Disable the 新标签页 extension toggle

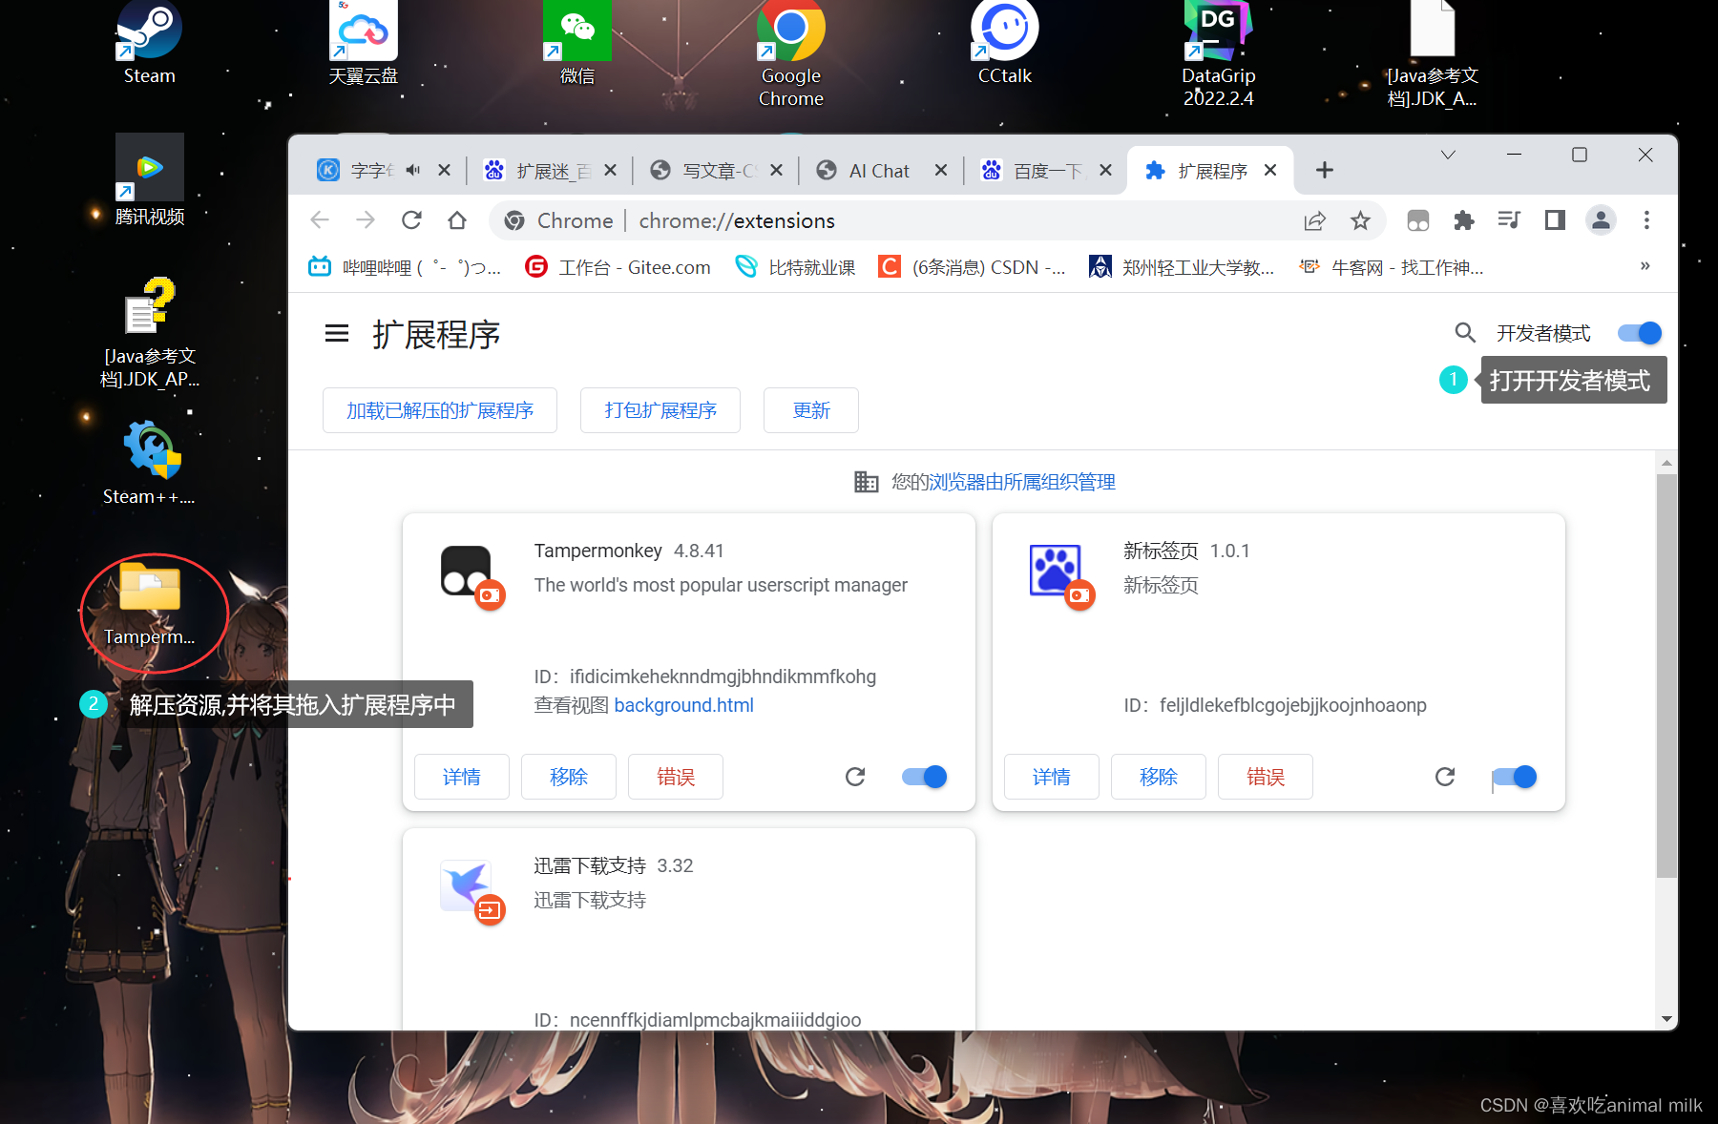pos(1514,777)
